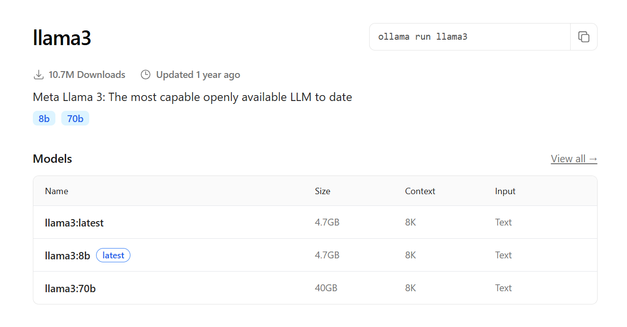Open the llama3:latest model row
Viewport: 627px width, 327px height.
[x=315, y=223]
